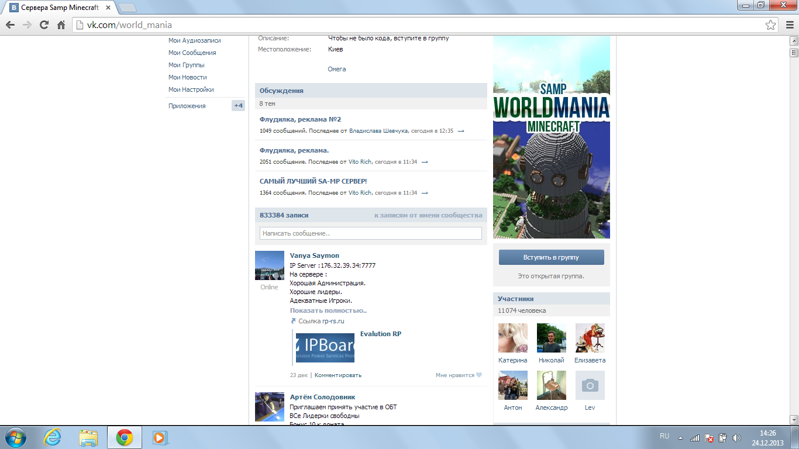Click the link icon before Ссылка rp-rs.ru
The image size is (799, 449).
tap(294, 321)
